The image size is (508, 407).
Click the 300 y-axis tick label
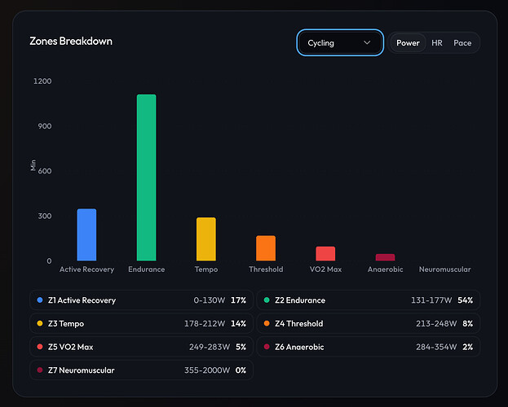click(x=45, y=216)
